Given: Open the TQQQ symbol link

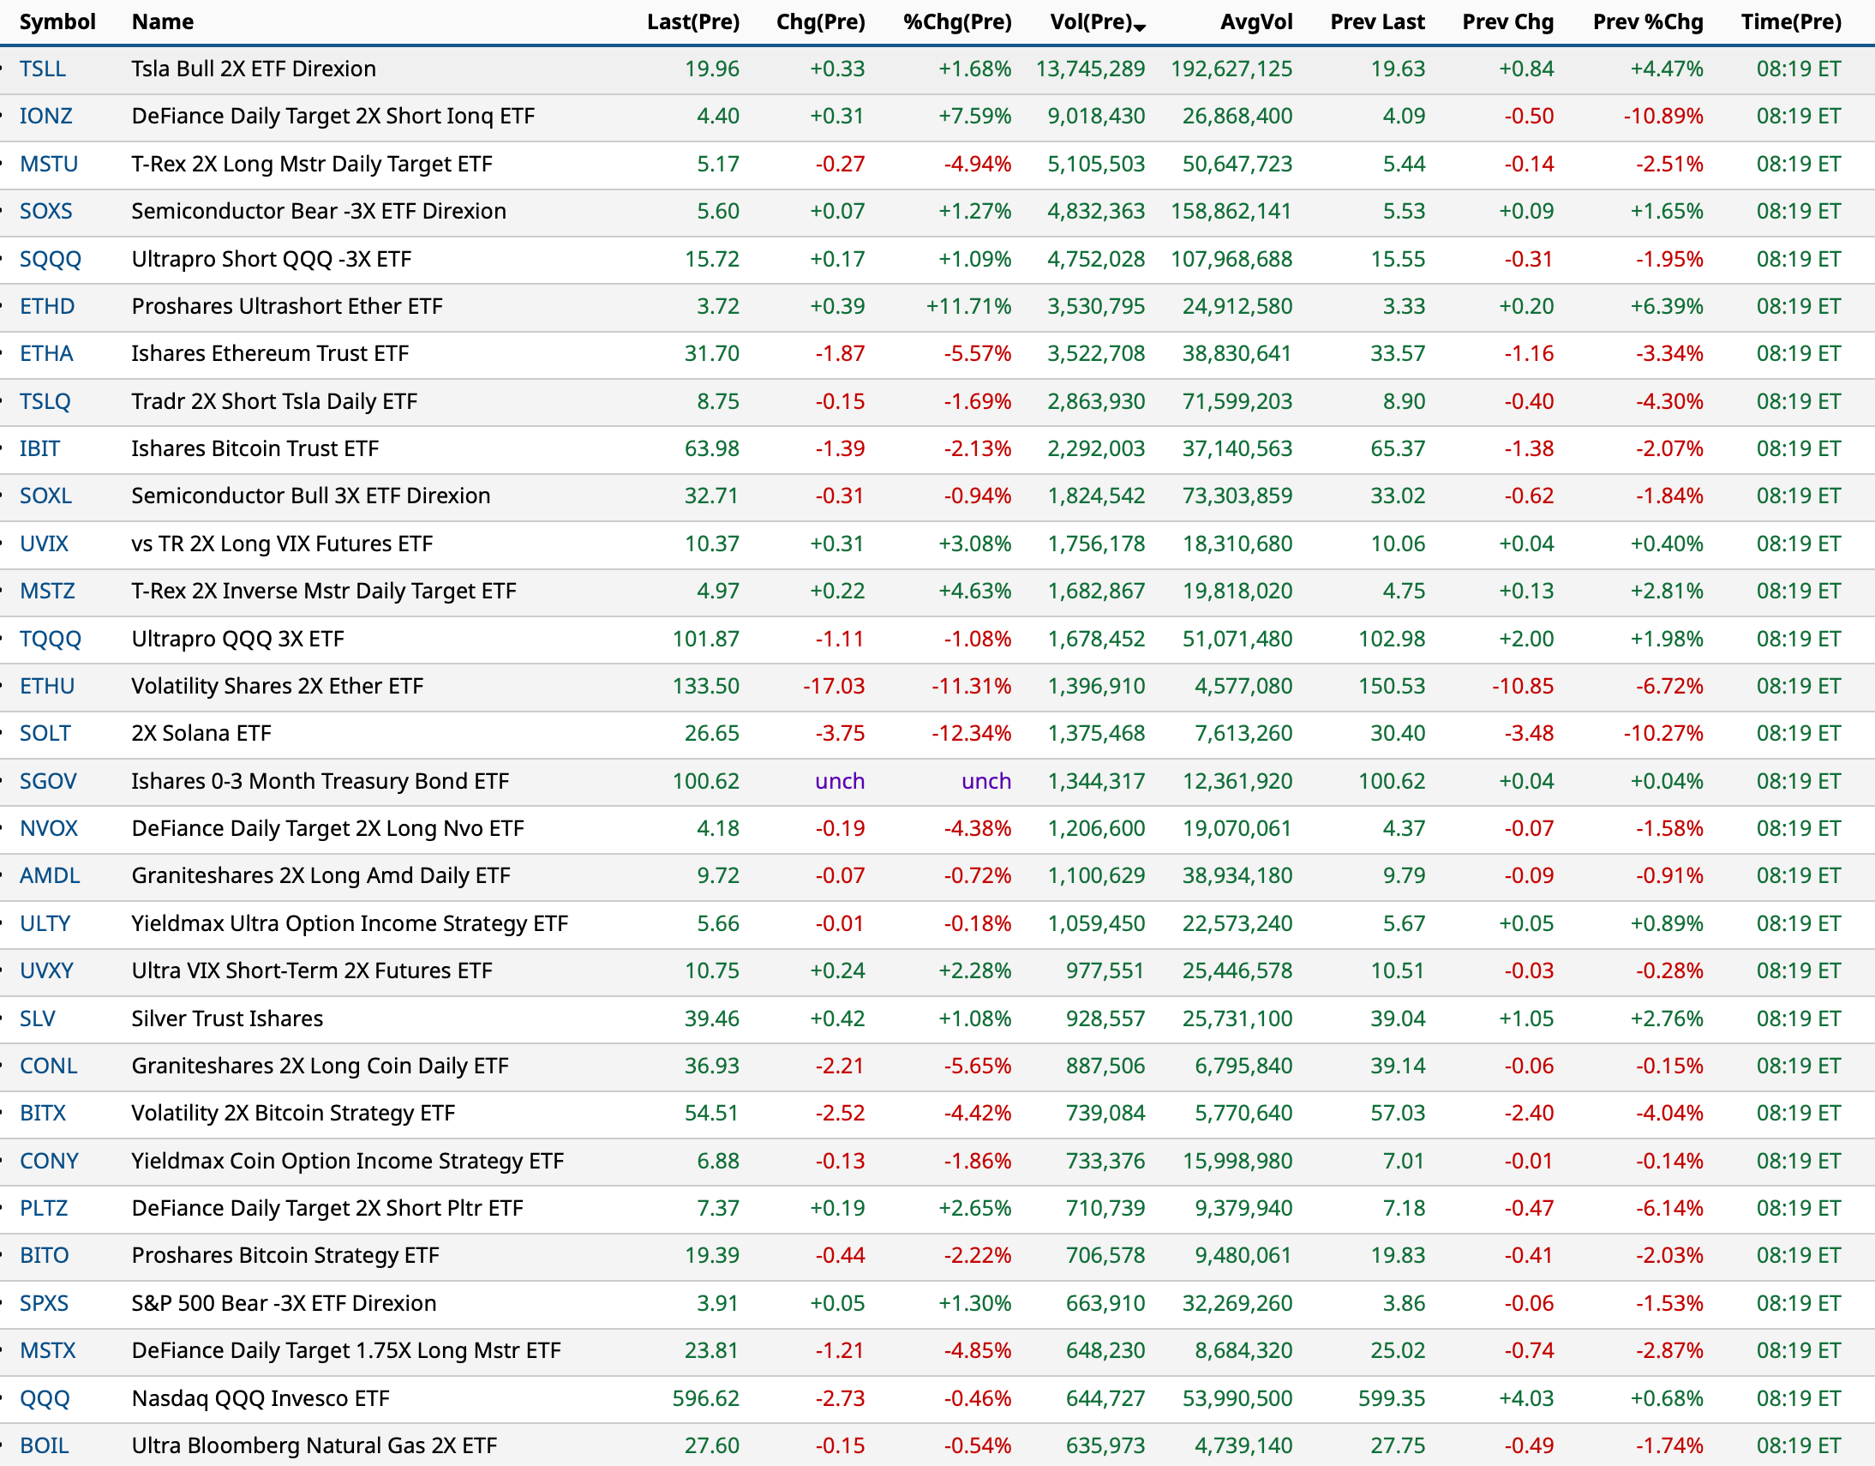Looking at the screenshot, I should 50,638.
